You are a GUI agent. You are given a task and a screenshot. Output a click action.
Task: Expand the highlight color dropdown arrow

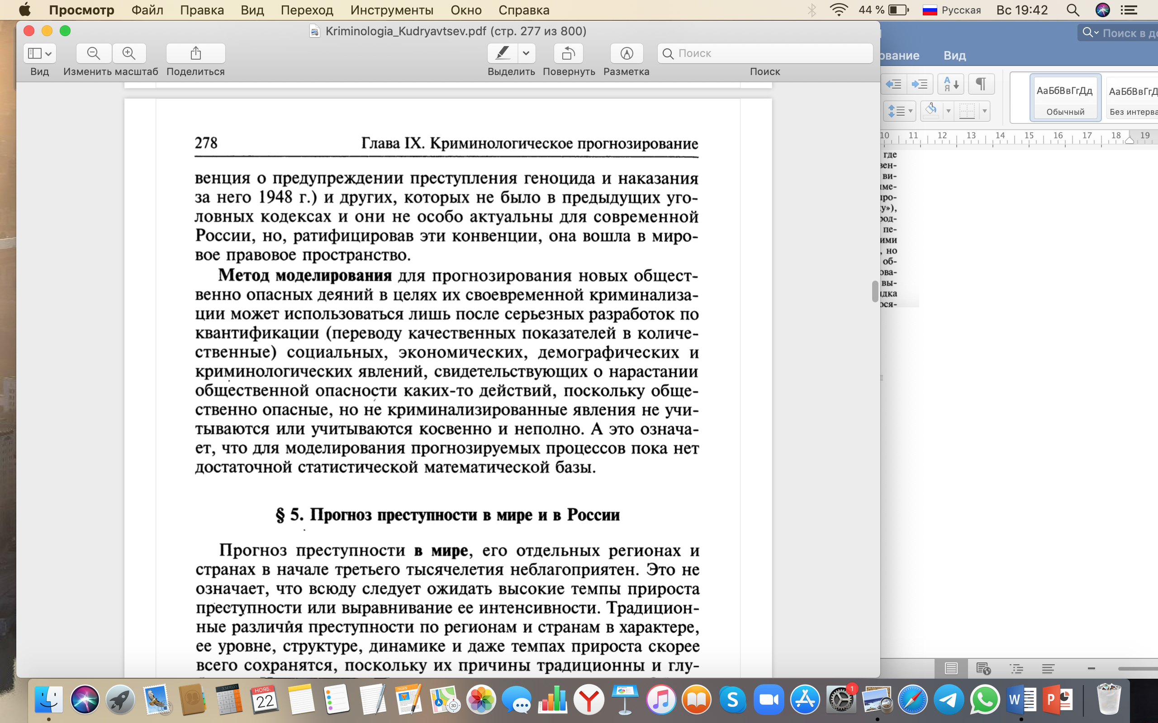pos(527,53)
